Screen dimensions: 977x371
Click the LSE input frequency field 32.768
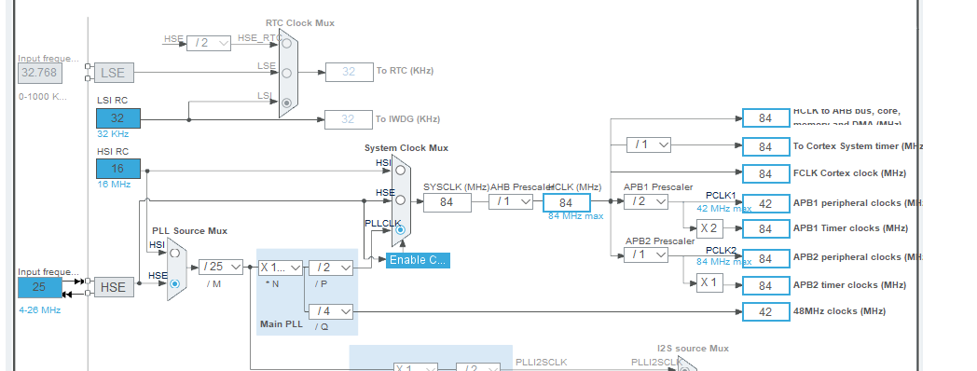click(40, 73)
